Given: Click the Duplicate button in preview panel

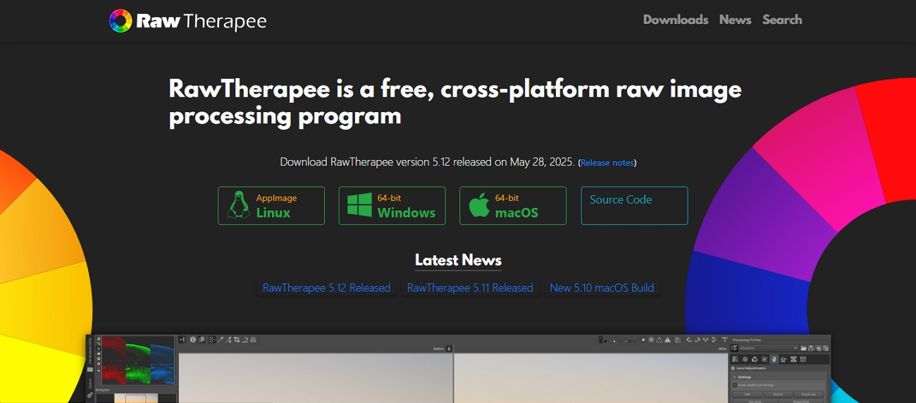Looking at the screenshot, I should (809, 395).
